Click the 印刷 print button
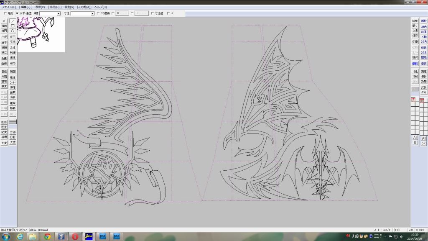 click(415, 41)
